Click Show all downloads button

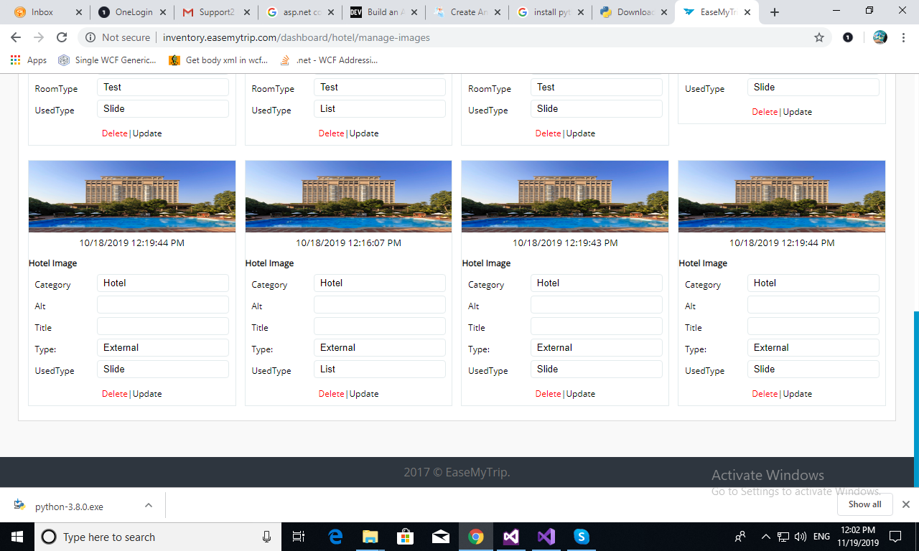click(x=864, y=504)
